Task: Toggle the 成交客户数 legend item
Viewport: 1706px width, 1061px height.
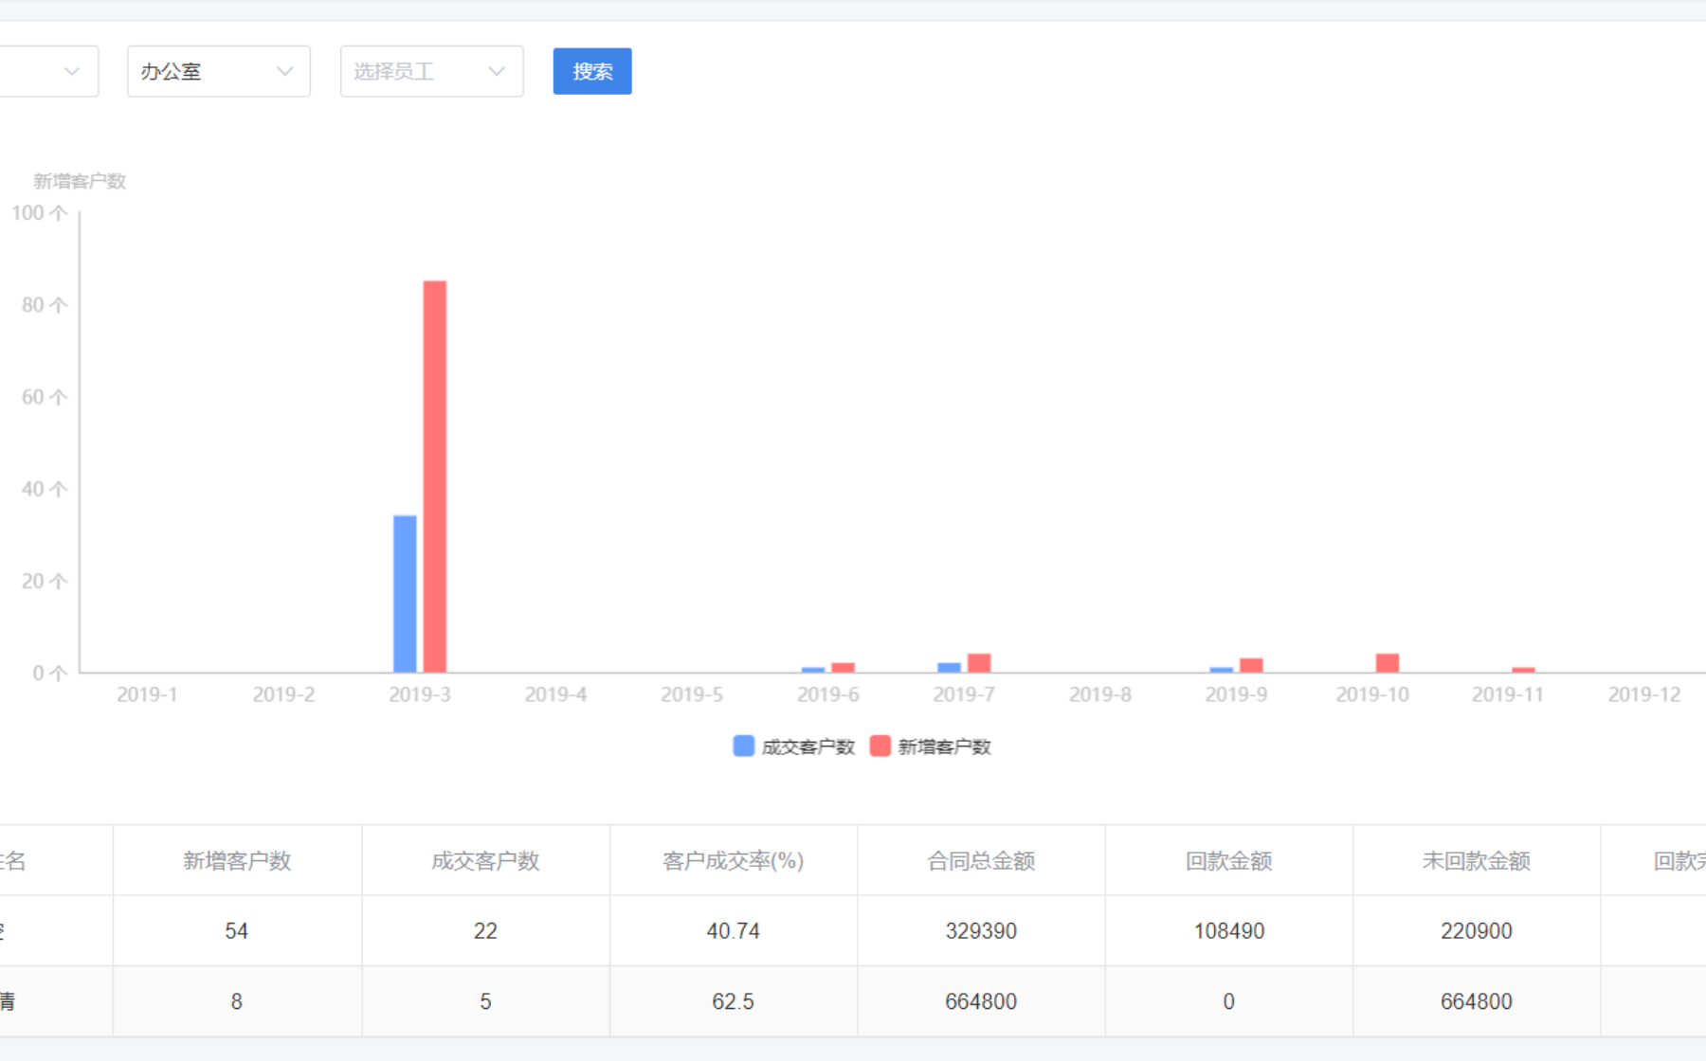Action: [x=794, y=746]
